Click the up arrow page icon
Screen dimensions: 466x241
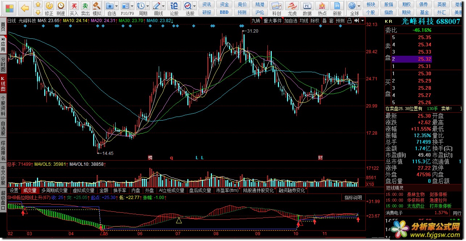pos(38,5)
